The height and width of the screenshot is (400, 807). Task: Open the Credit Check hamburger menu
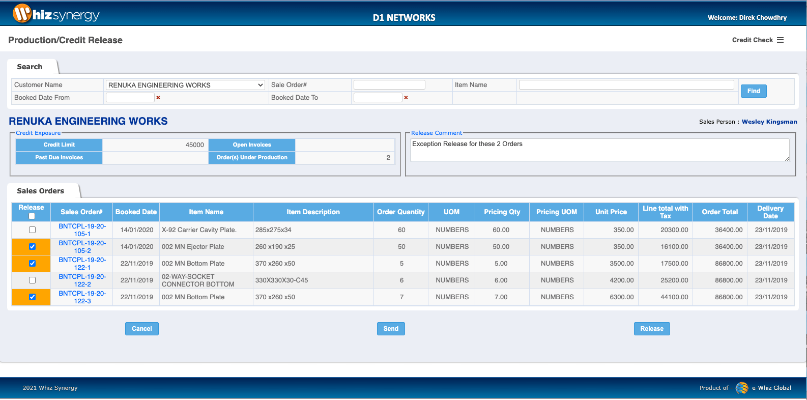780,40
